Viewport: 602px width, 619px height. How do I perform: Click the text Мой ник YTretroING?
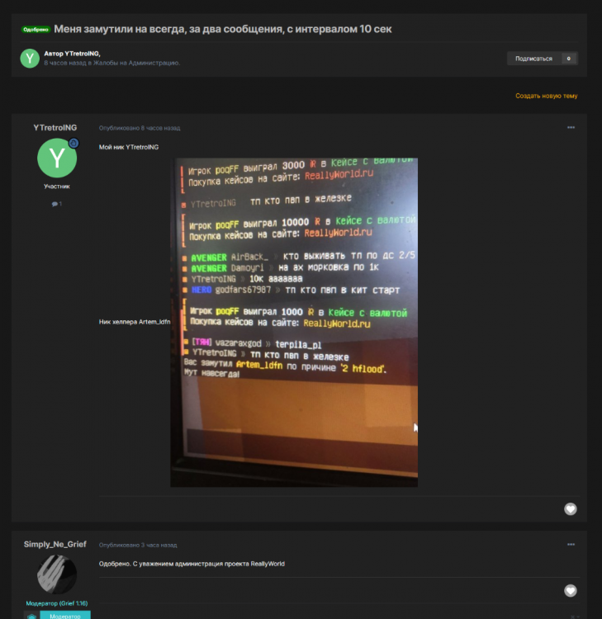point(129,147)
